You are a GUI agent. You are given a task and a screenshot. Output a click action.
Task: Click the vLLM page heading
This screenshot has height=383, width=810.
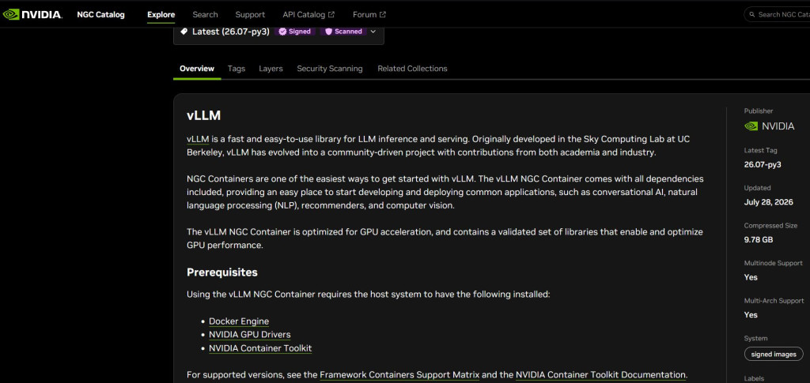[203, 115]
